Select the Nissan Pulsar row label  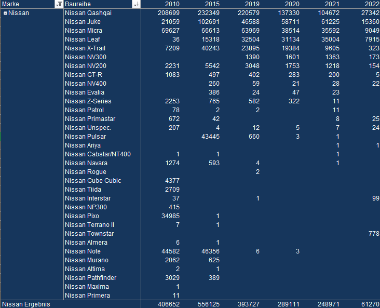click(x=85, y=137)
